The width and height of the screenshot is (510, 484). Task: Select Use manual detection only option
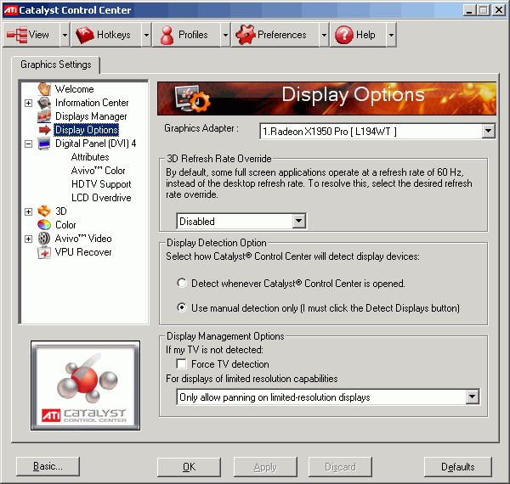click(x=182, y=307)
